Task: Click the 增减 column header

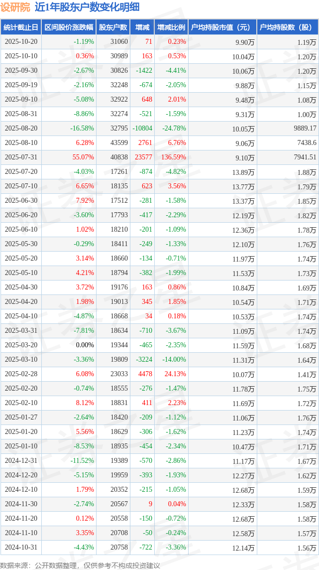Action: pyautogui.click(x=142, y=27)
